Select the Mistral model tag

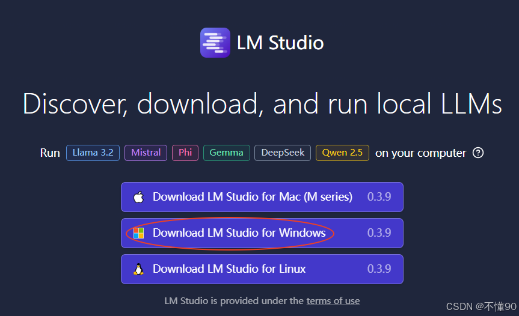(x=146, y=153)
